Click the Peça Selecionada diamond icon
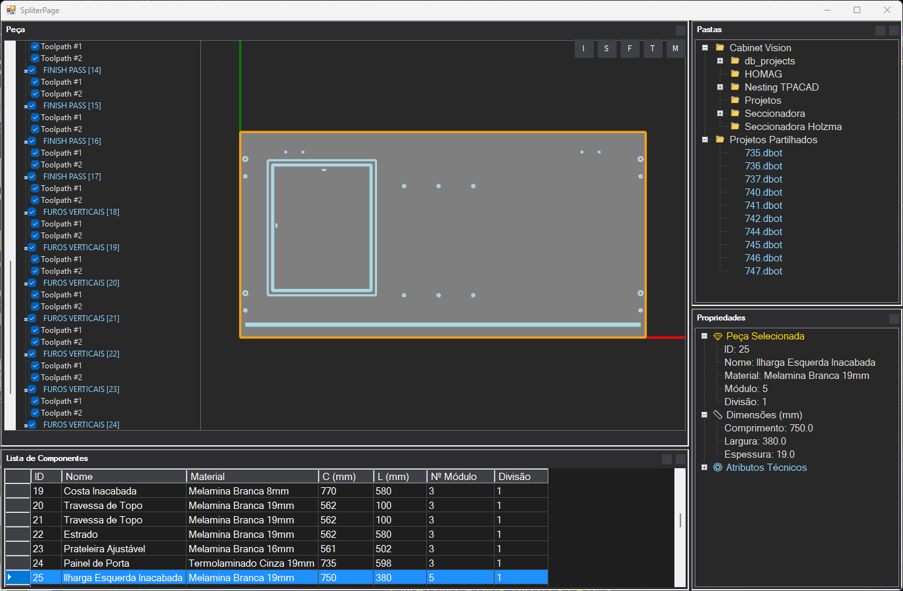Viewport: 903px width, 591px height. (718, 336)
